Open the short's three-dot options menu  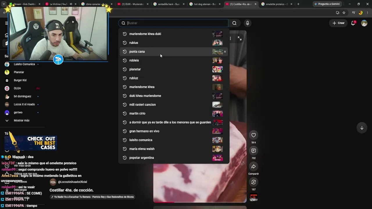point(230,38)
